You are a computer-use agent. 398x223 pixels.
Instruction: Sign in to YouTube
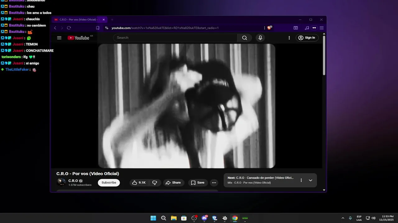click(307, 38)
